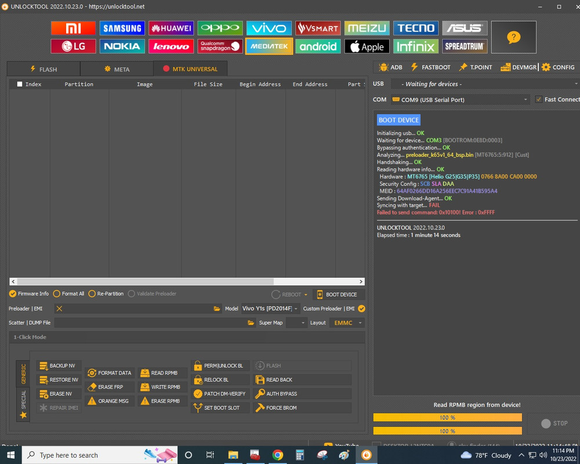Open the Model Vivo Y1s dropdown
The width and height of the screenshot is (580, 464).
[270, 309]
